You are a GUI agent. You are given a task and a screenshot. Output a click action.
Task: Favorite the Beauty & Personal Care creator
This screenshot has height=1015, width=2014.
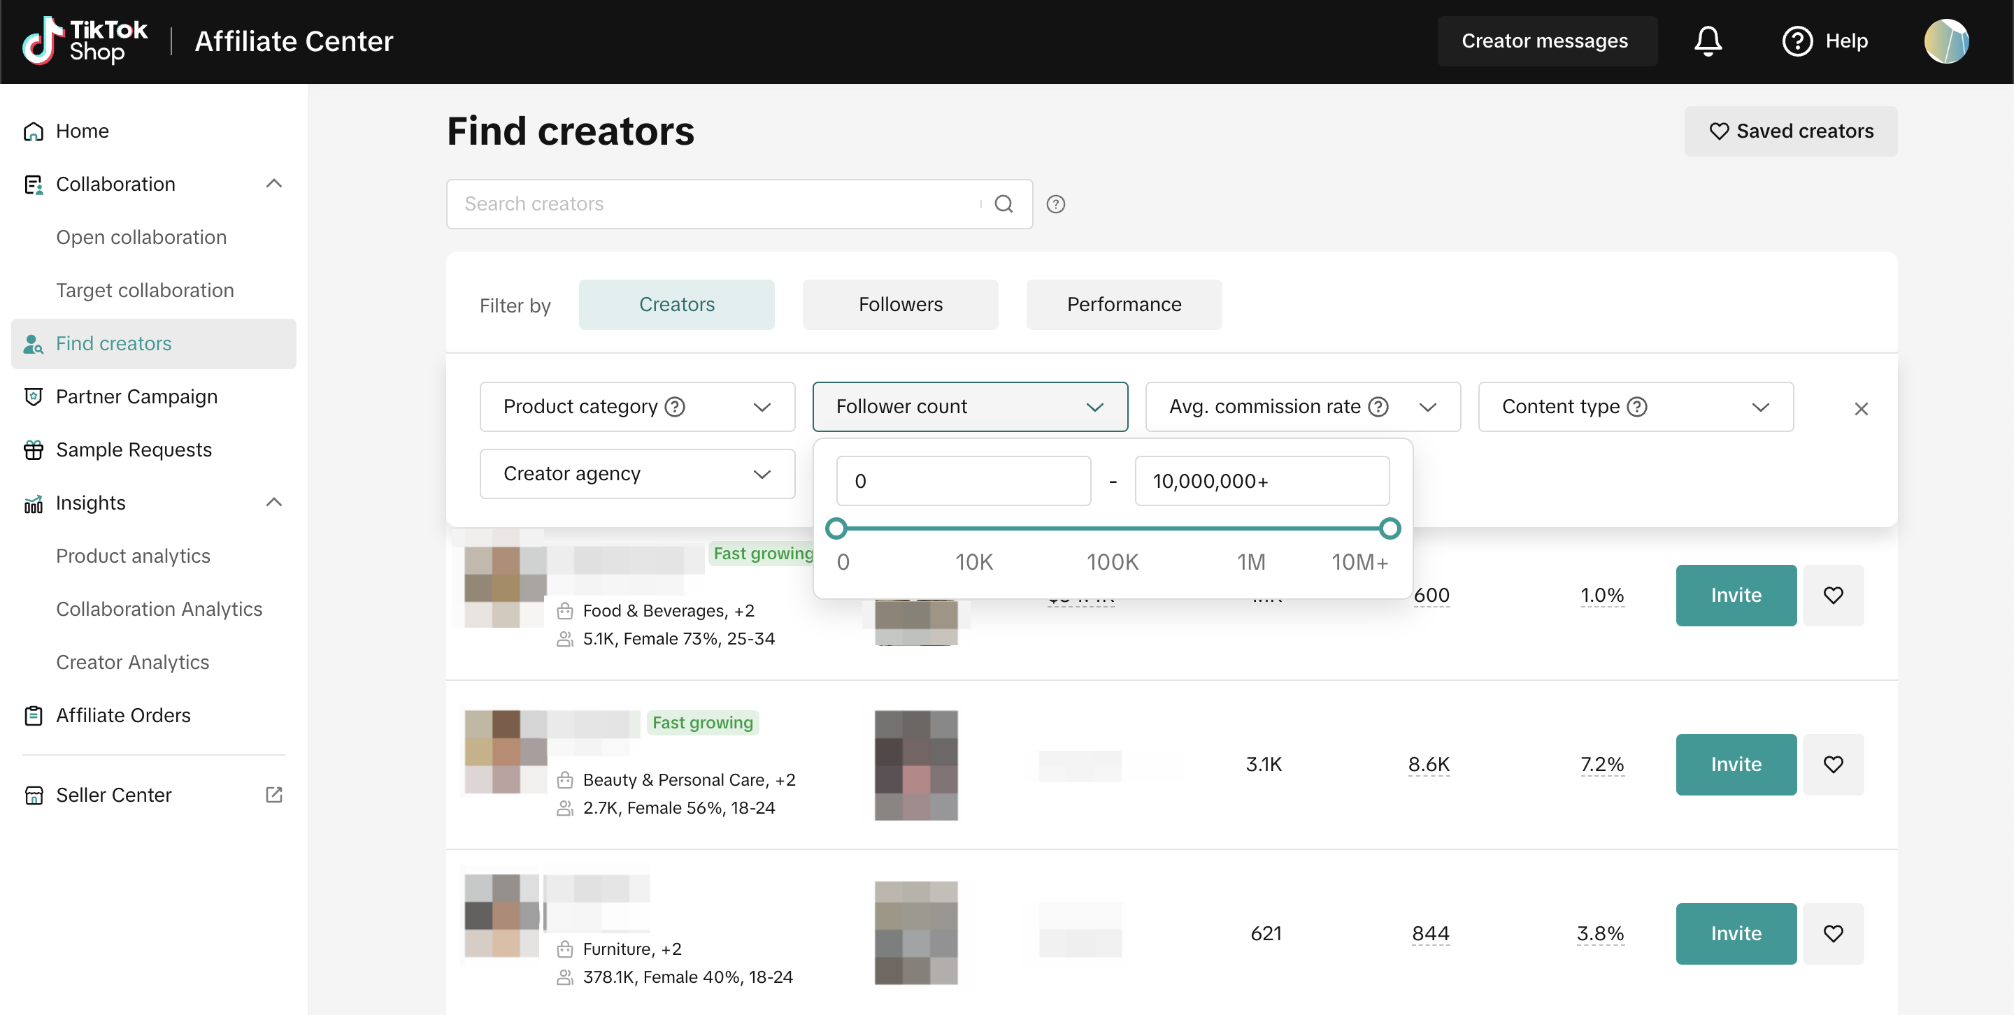[x=1833, y=764]
